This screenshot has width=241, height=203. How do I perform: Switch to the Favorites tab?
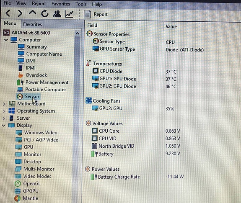(32, 24)
